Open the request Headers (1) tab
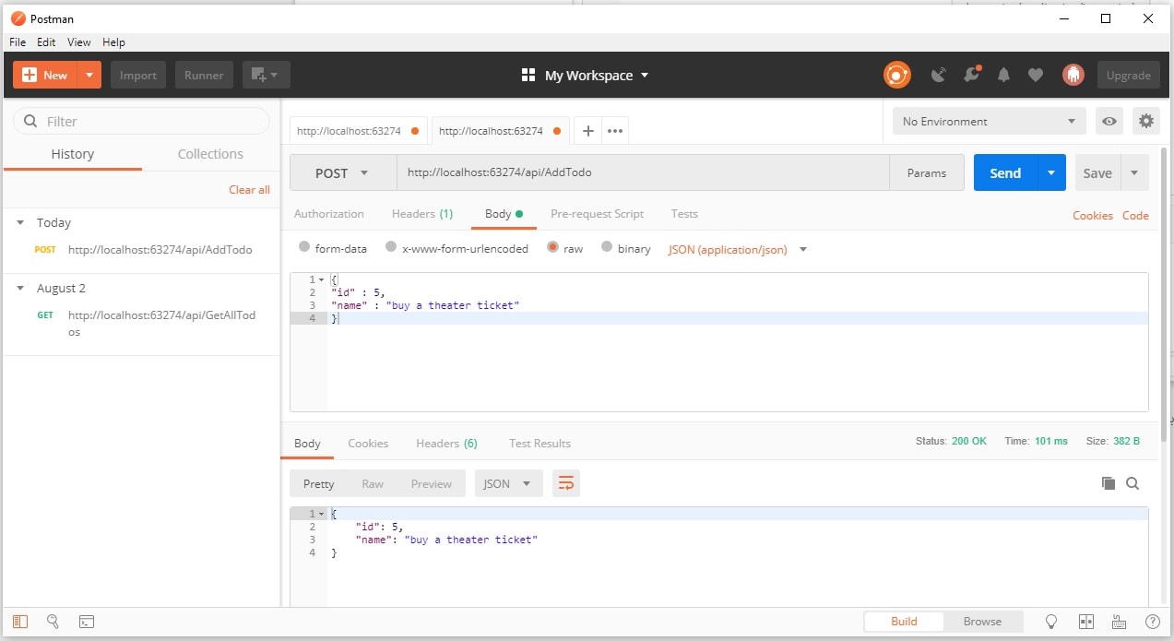 (x=421, y=214)
